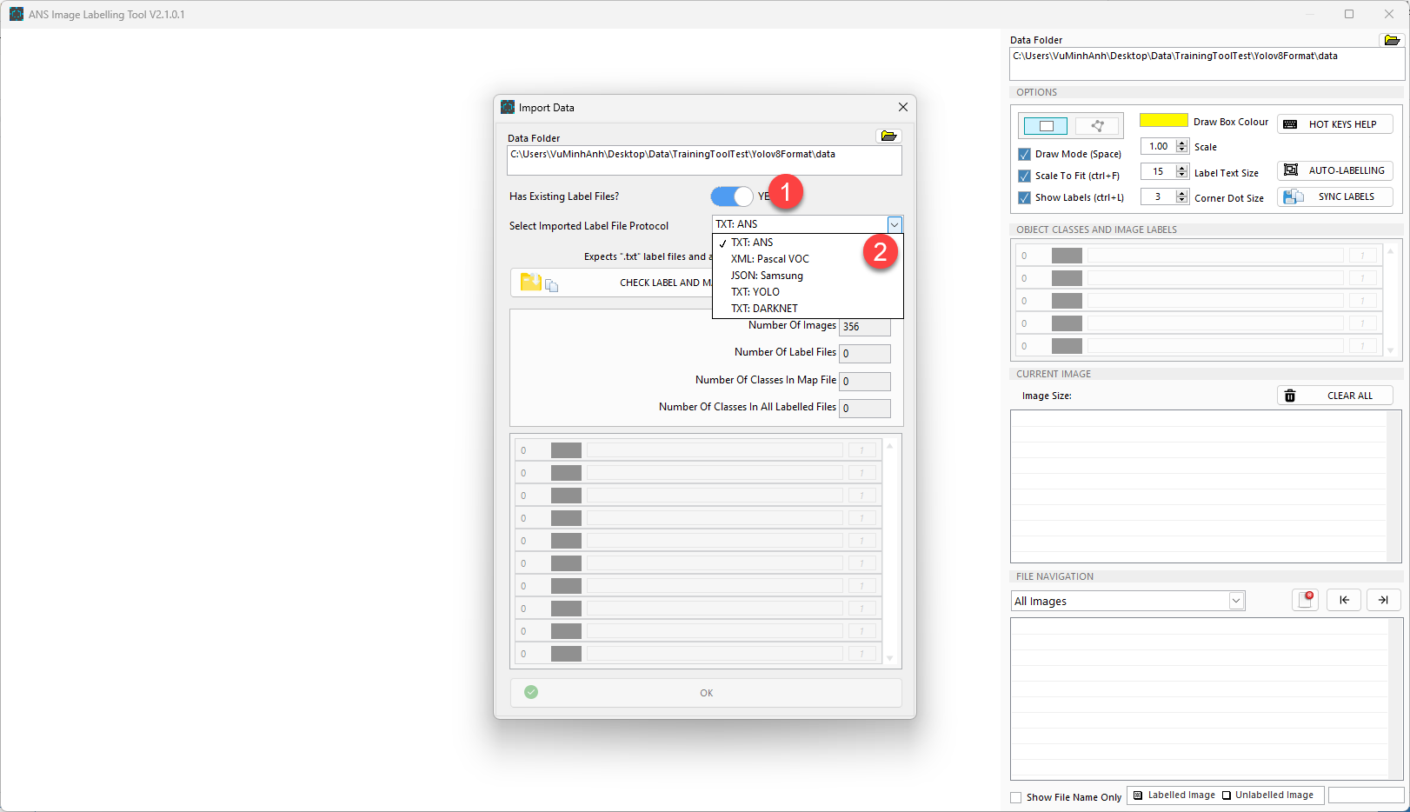
Task: Collapse the label file protocol dropdown arrow
Action: [894, 224]
